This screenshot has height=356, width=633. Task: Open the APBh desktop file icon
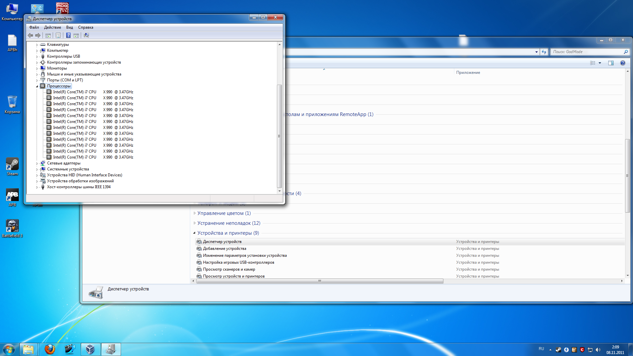pos(12,43)
